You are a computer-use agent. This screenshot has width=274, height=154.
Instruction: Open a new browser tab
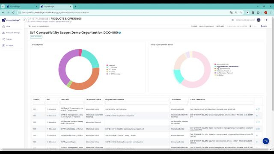(75, 6)
